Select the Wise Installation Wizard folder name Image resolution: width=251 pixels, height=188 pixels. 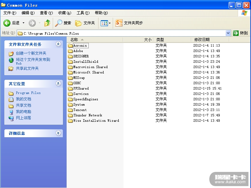coord(96,121)
